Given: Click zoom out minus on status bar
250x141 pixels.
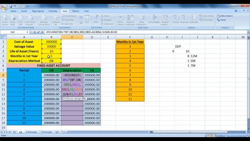Looking at the screenshot, I should click(x=226, y=136).
